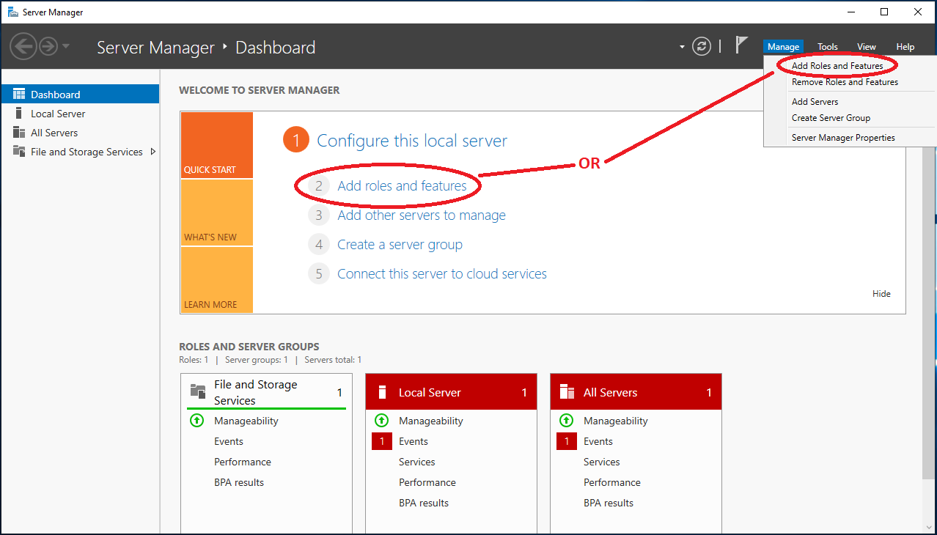Open the What's New tile
Screen dimensions: 937x535
point(216,213)
